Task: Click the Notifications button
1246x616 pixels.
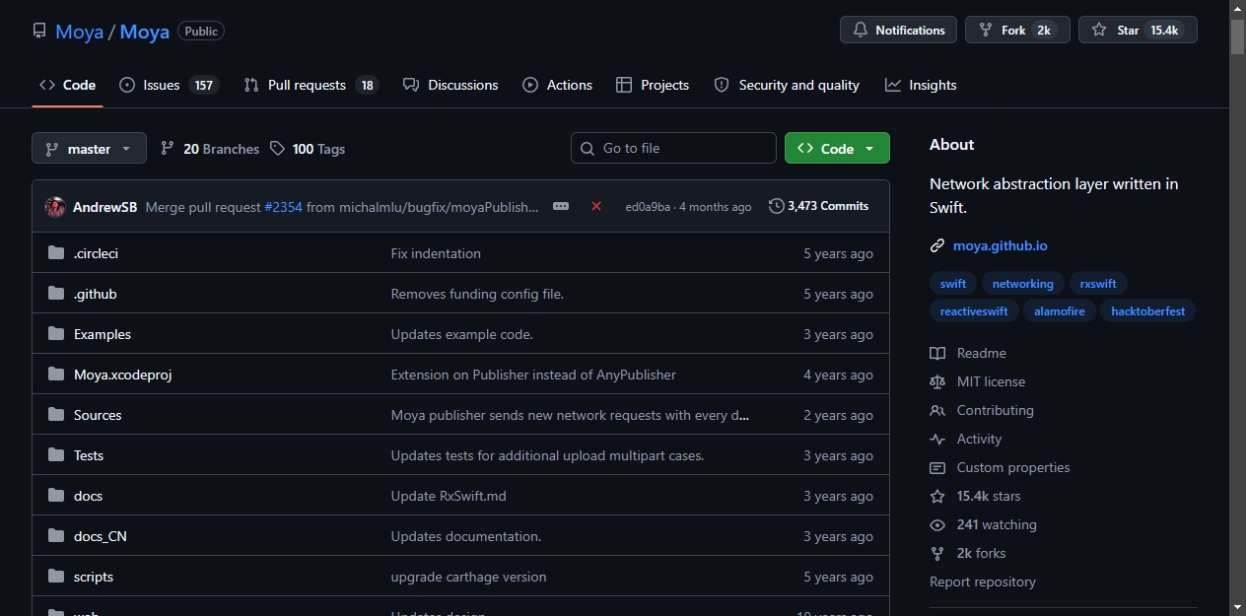Action: [899, 31]
